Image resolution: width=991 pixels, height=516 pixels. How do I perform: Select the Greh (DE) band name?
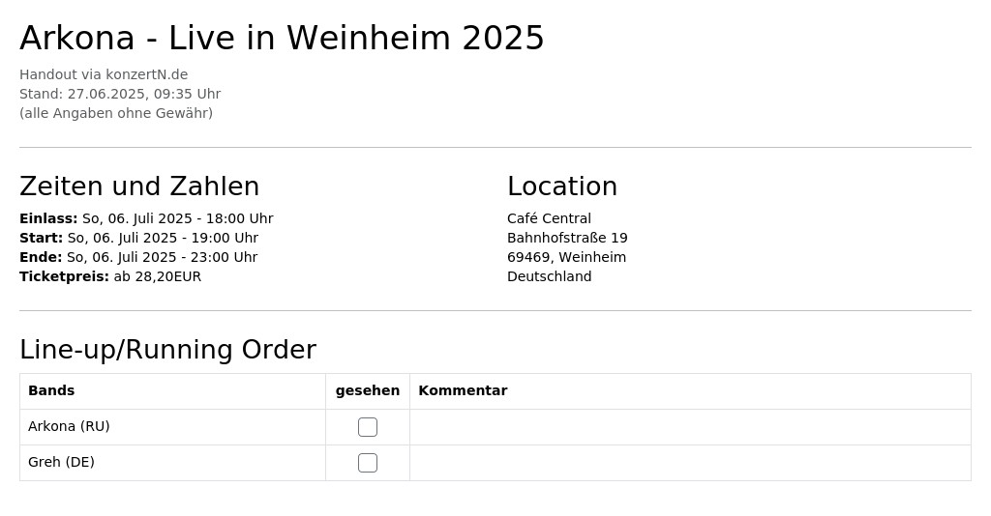(x=61, y=462)
